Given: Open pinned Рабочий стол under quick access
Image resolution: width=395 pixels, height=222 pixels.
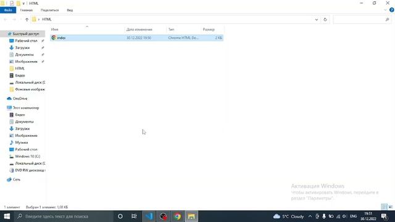Looking at the screenshot, I should coord(26,41).
